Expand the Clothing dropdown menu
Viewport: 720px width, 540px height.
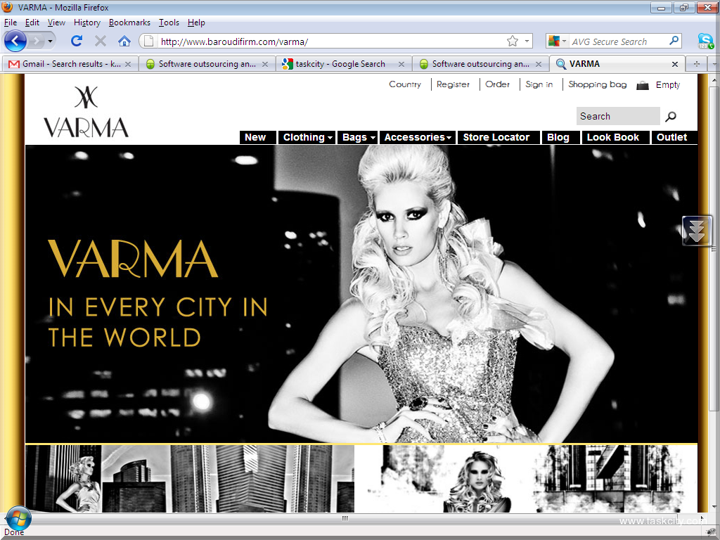pyautogui.click(x=308, y=138)
